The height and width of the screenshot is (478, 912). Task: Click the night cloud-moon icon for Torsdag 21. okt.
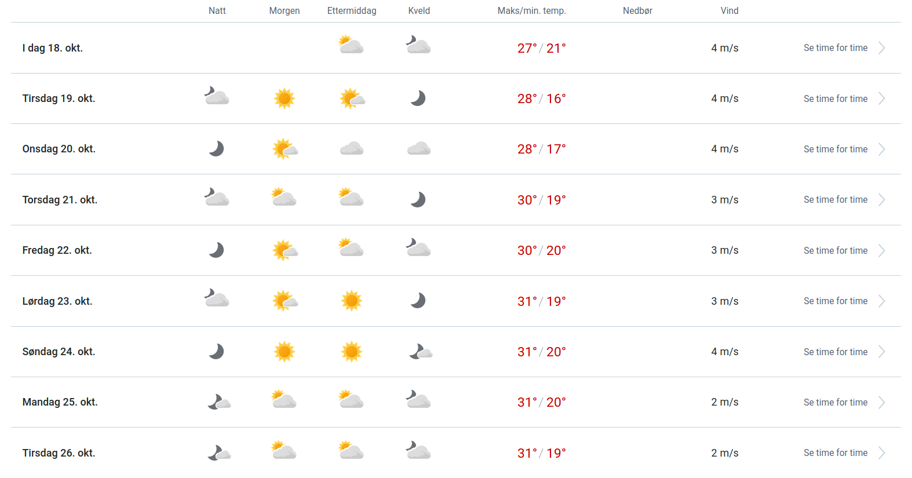217,198
